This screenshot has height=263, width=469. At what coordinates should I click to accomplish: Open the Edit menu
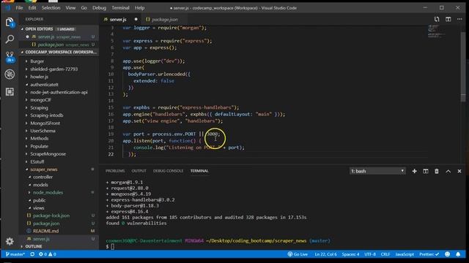pyautogui.click(x=32, y=8)
